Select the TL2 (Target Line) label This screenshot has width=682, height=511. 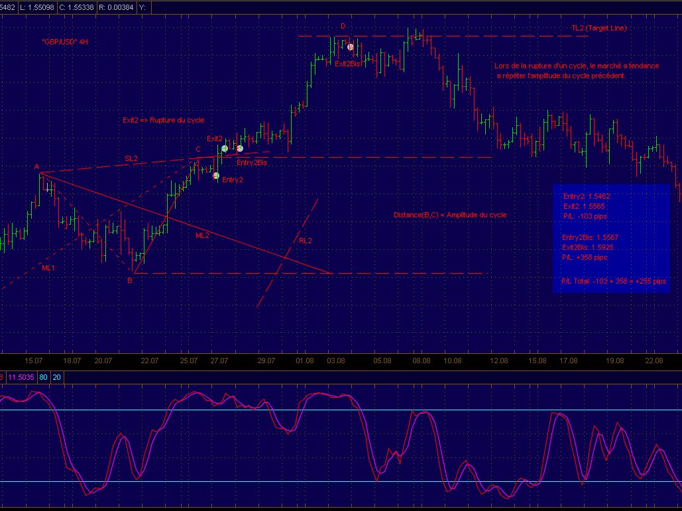pos(599,28)
